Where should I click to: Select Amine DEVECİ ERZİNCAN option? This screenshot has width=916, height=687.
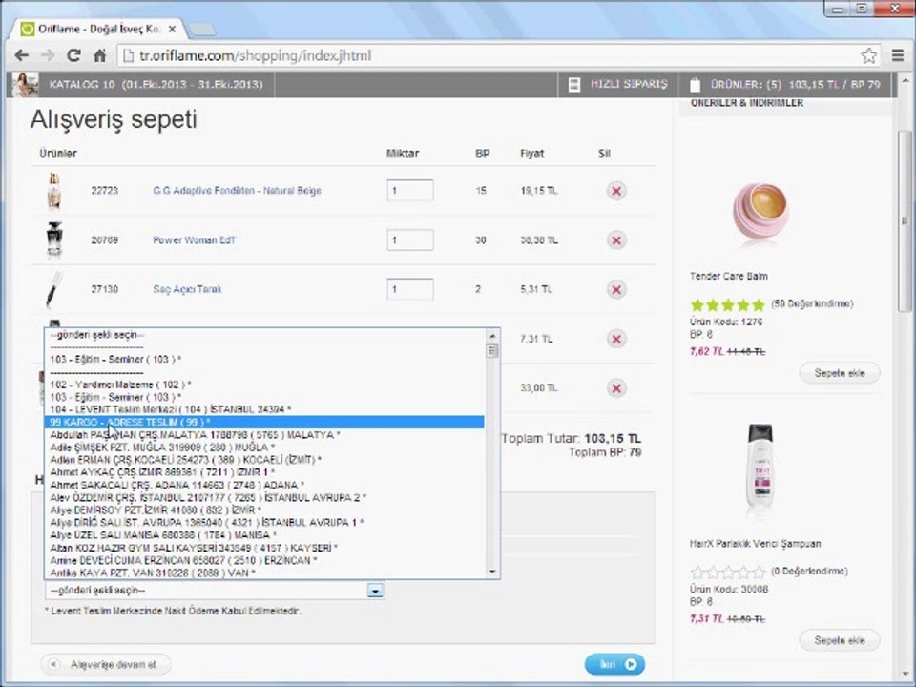coord(264,560)
